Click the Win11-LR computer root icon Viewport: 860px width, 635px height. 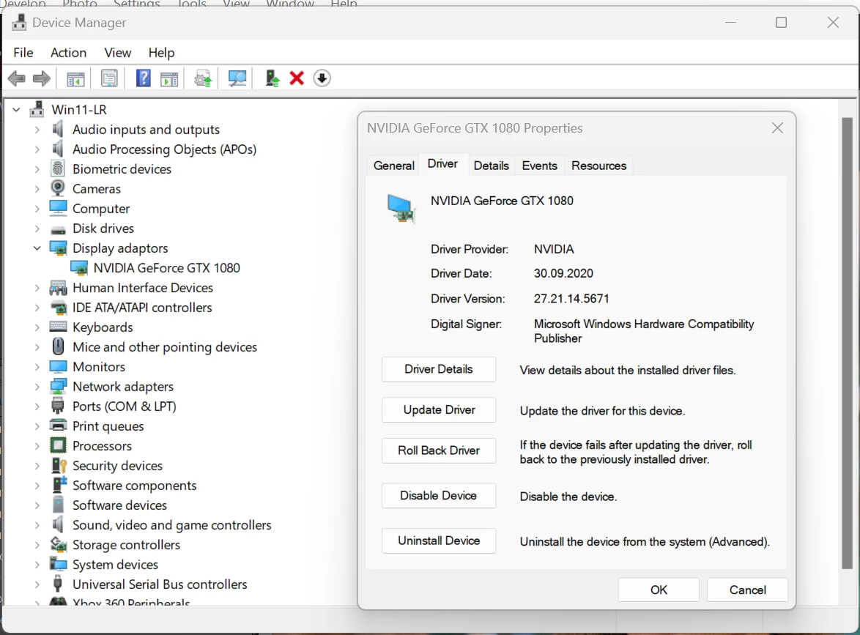pyautogui.click(x=37, y=109)
